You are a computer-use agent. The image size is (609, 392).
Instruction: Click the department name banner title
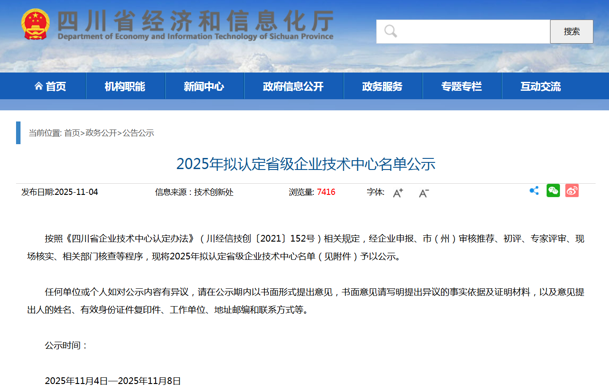195,25
